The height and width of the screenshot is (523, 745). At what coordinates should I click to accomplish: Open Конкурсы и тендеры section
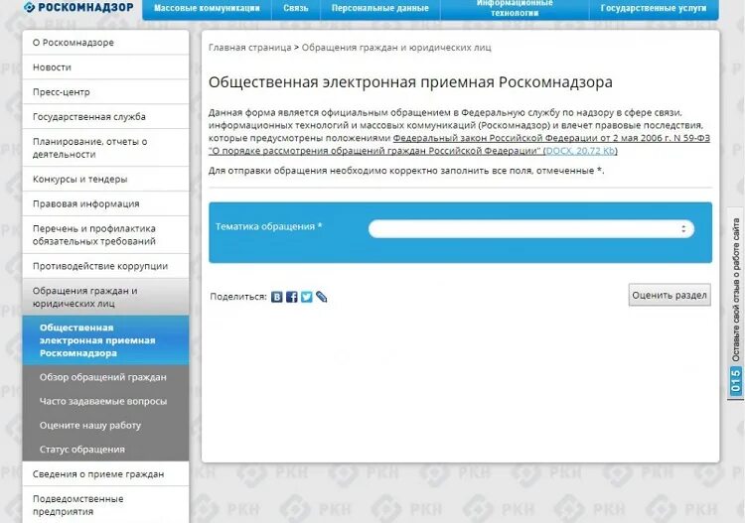[105, 180]
